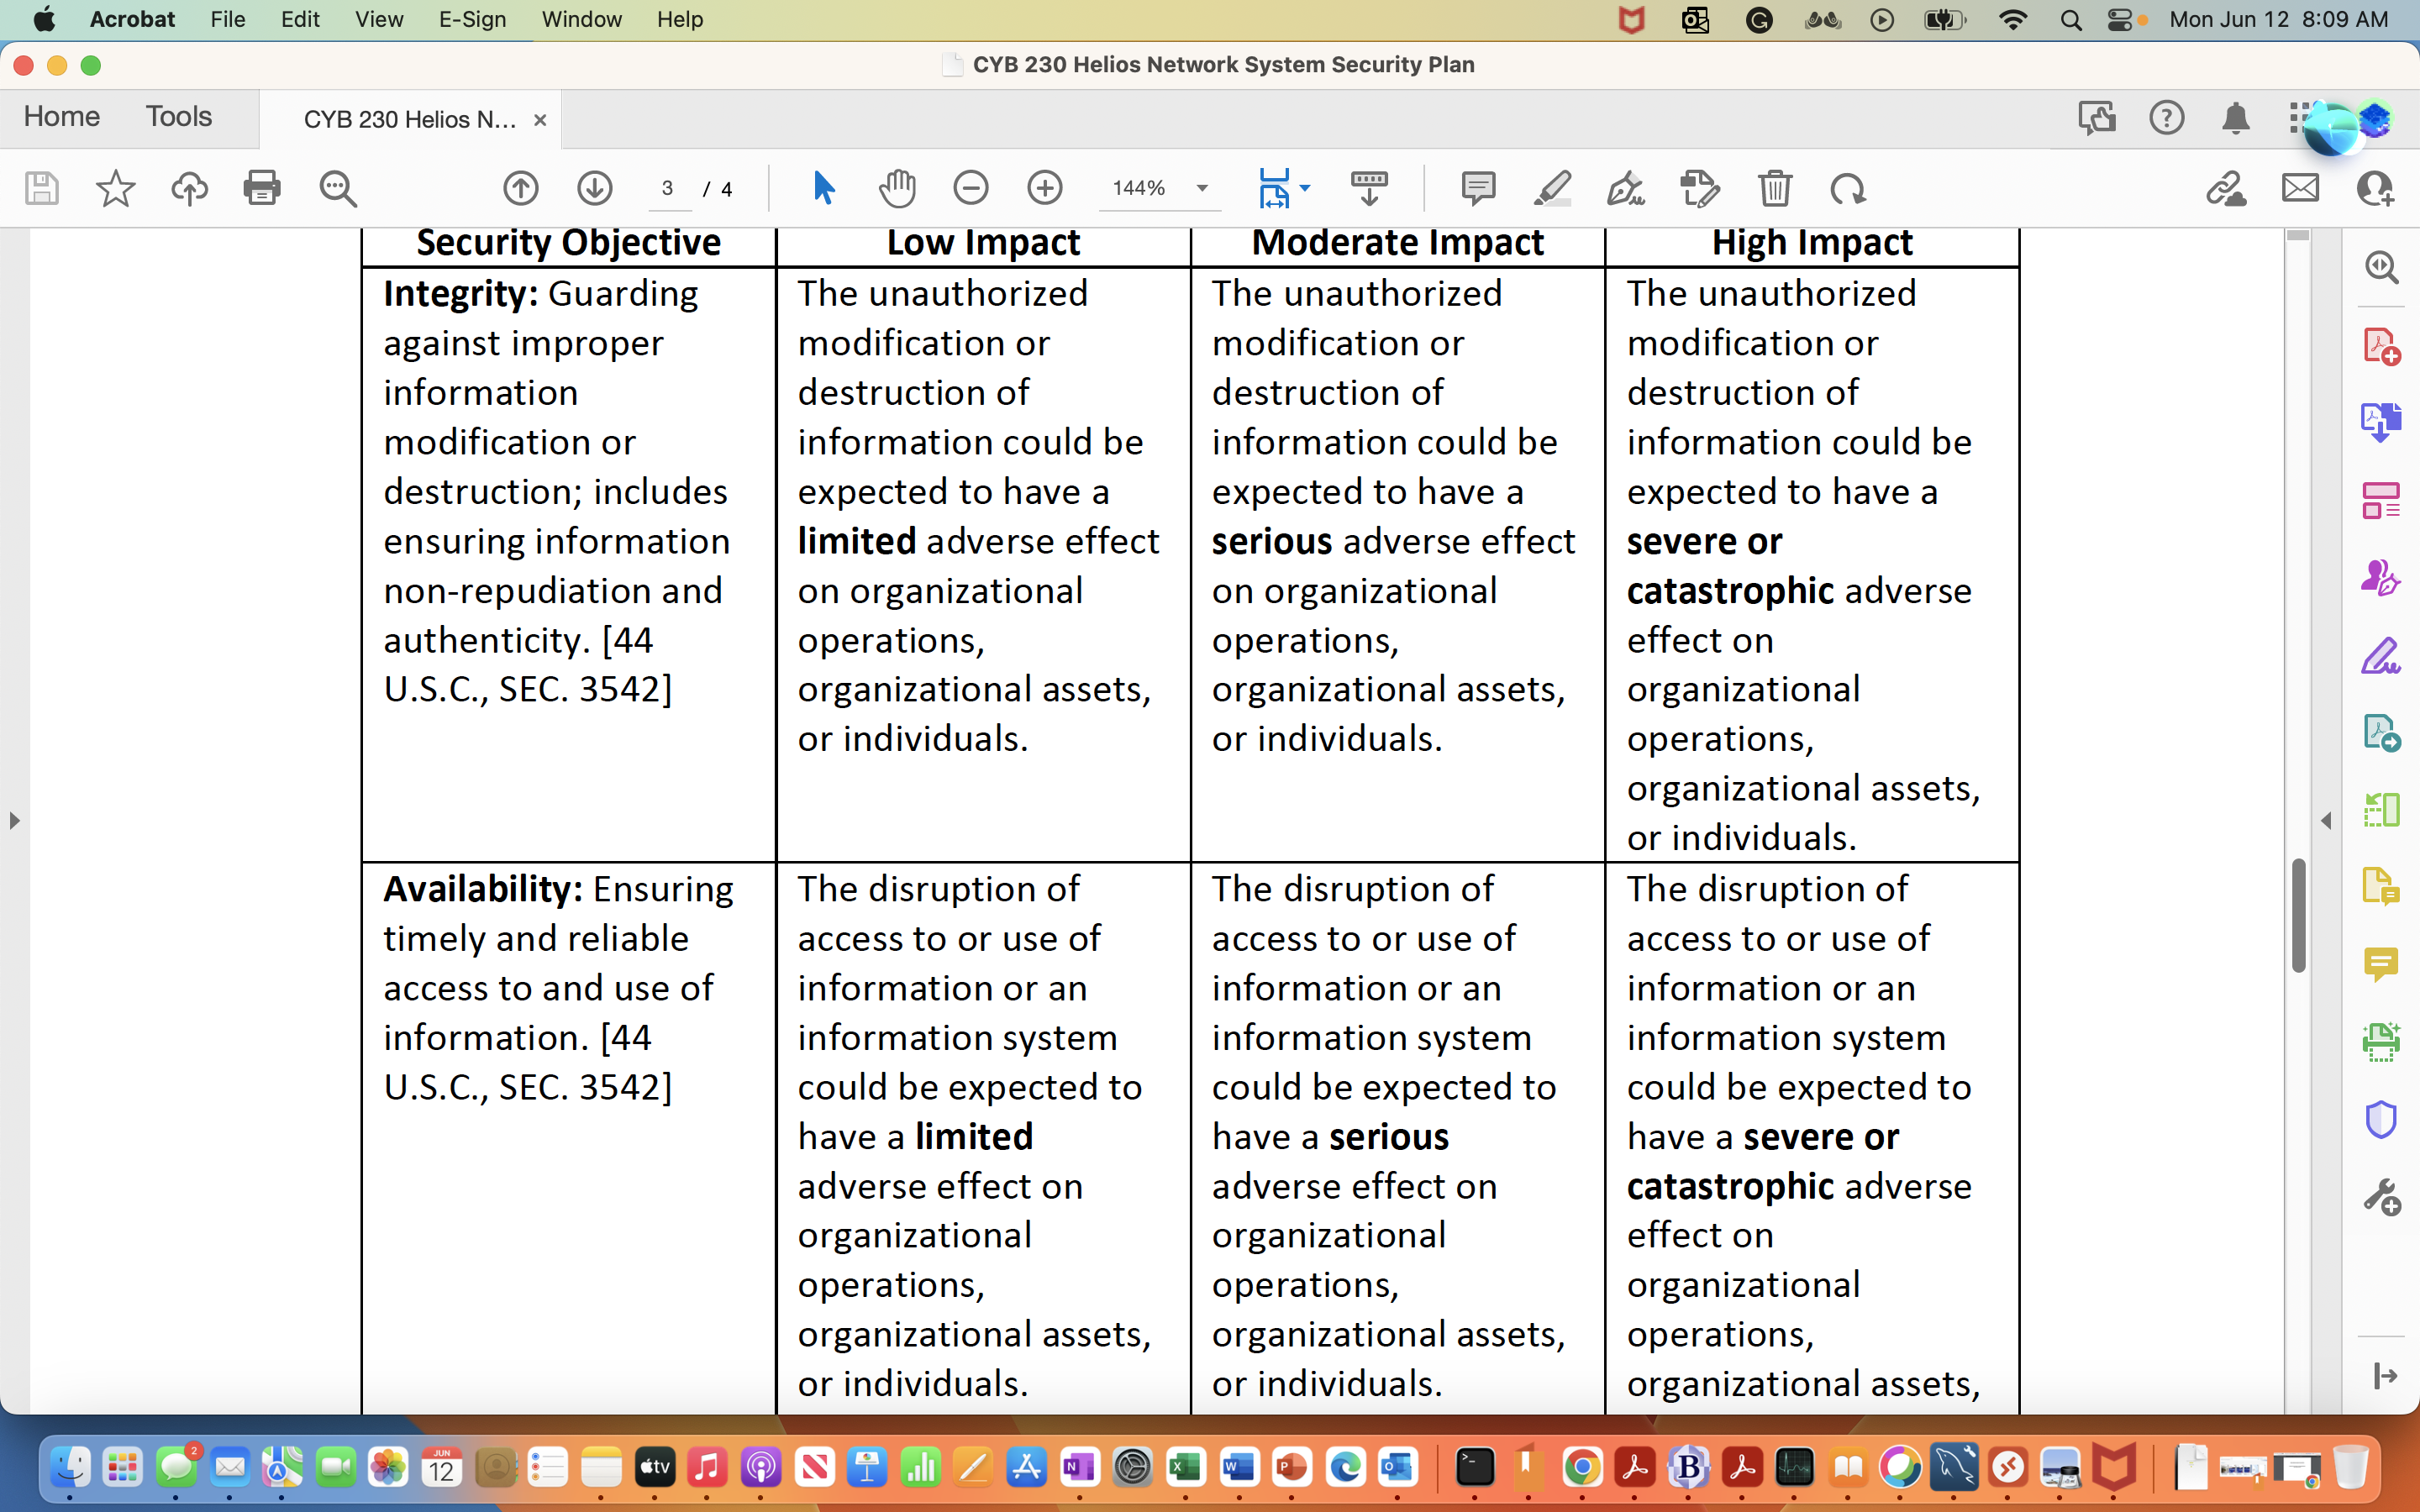
Task: Open the E-Sign menu
Action: [472, 19]
